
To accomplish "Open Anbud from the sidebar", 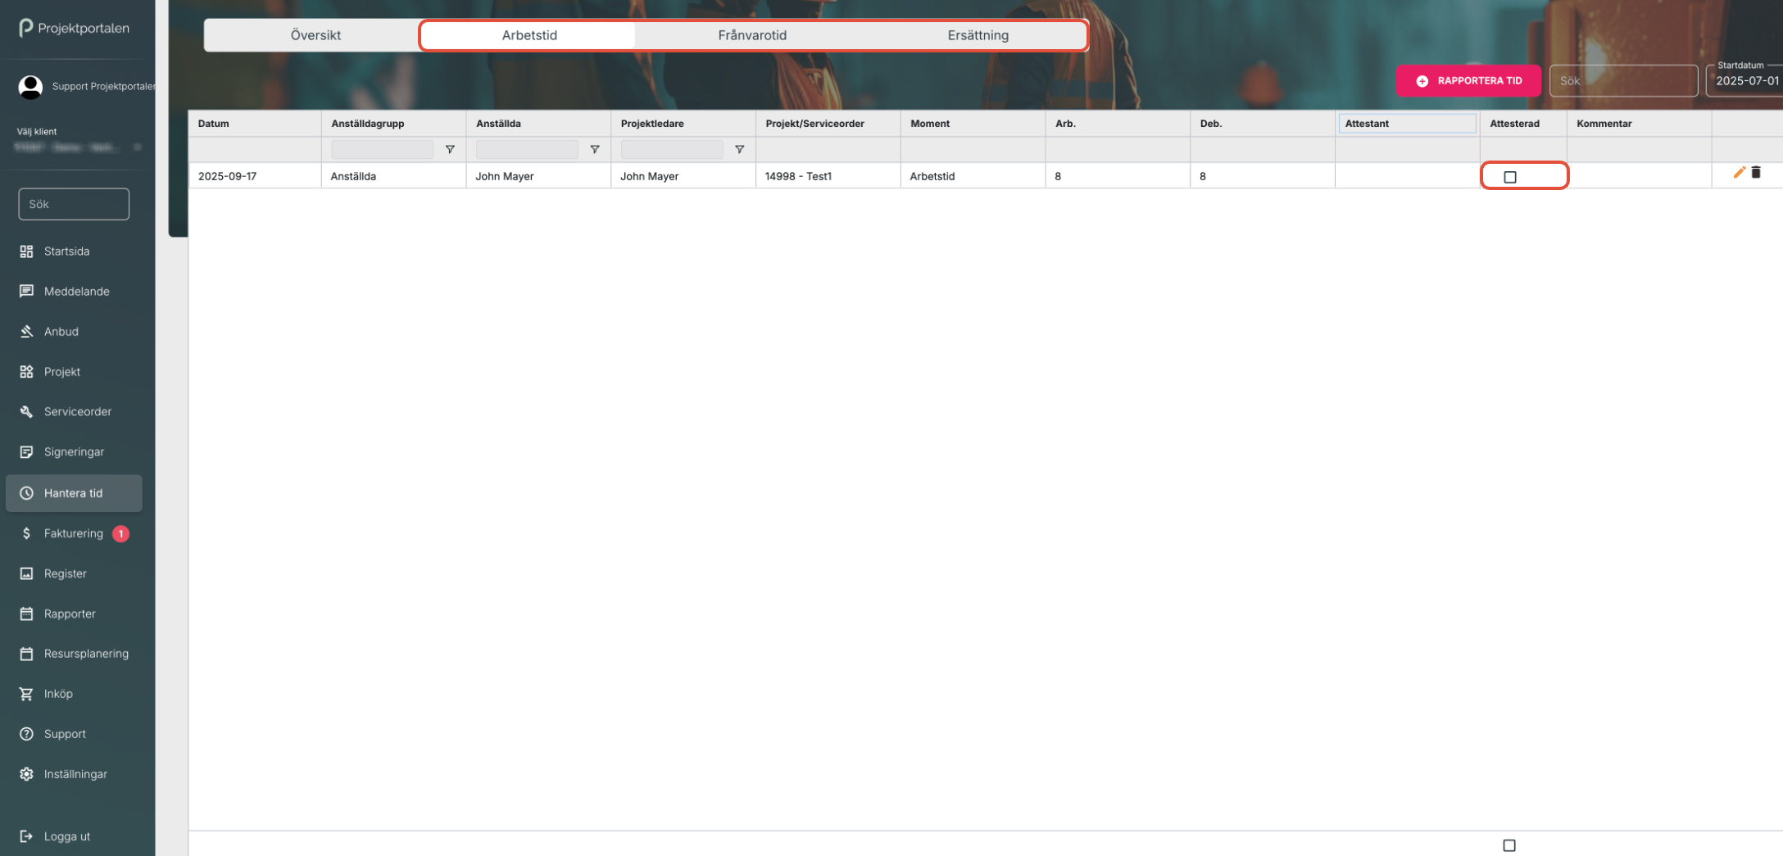I will coord(61,332).
